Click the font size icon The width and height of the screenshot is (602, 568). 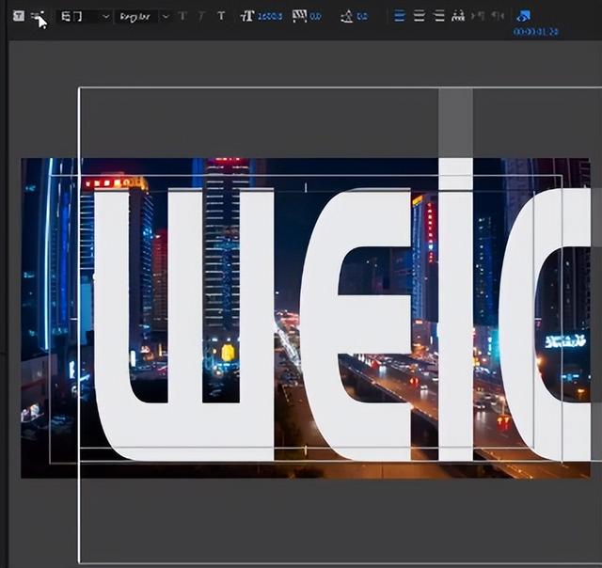[x=247, y=16]
